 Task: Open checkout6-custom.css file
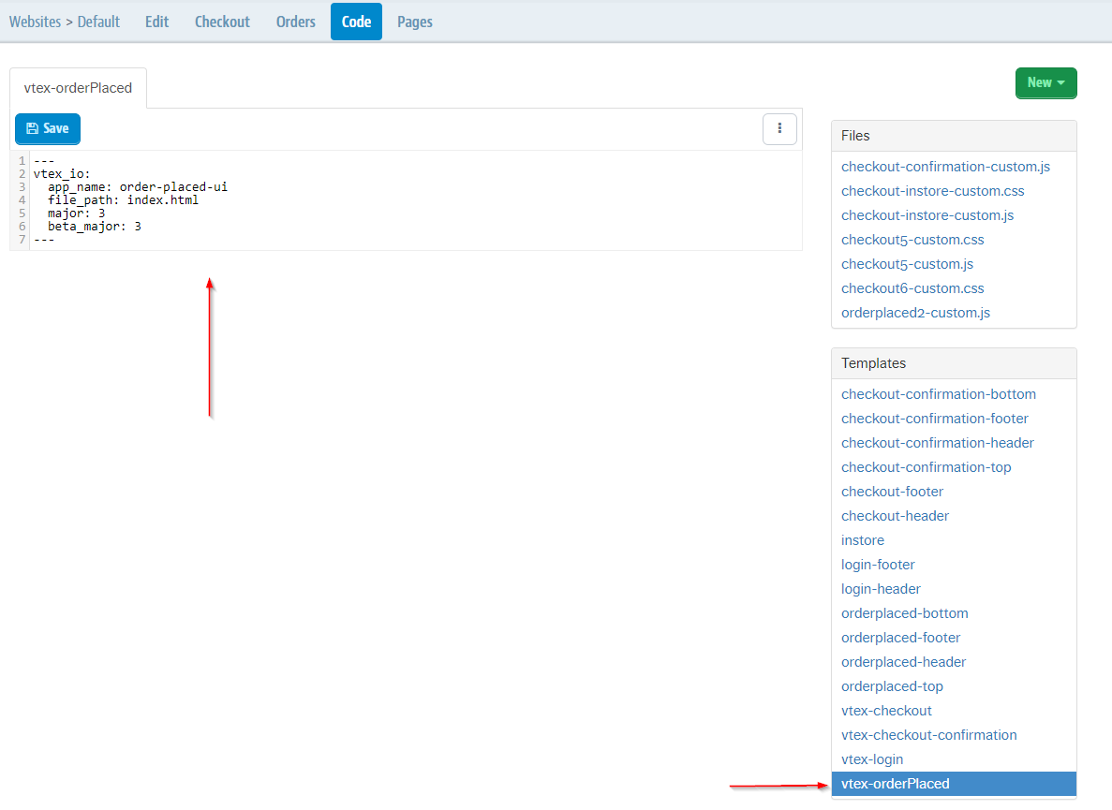912,288
